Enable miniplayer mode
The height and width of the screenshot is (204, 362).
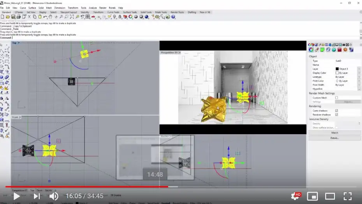pyautogui.click(x=313, y=196)
